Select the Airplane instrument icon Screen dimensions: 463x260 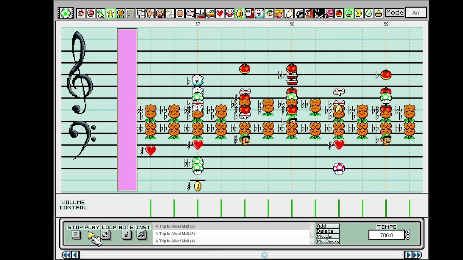pos(190,13)
